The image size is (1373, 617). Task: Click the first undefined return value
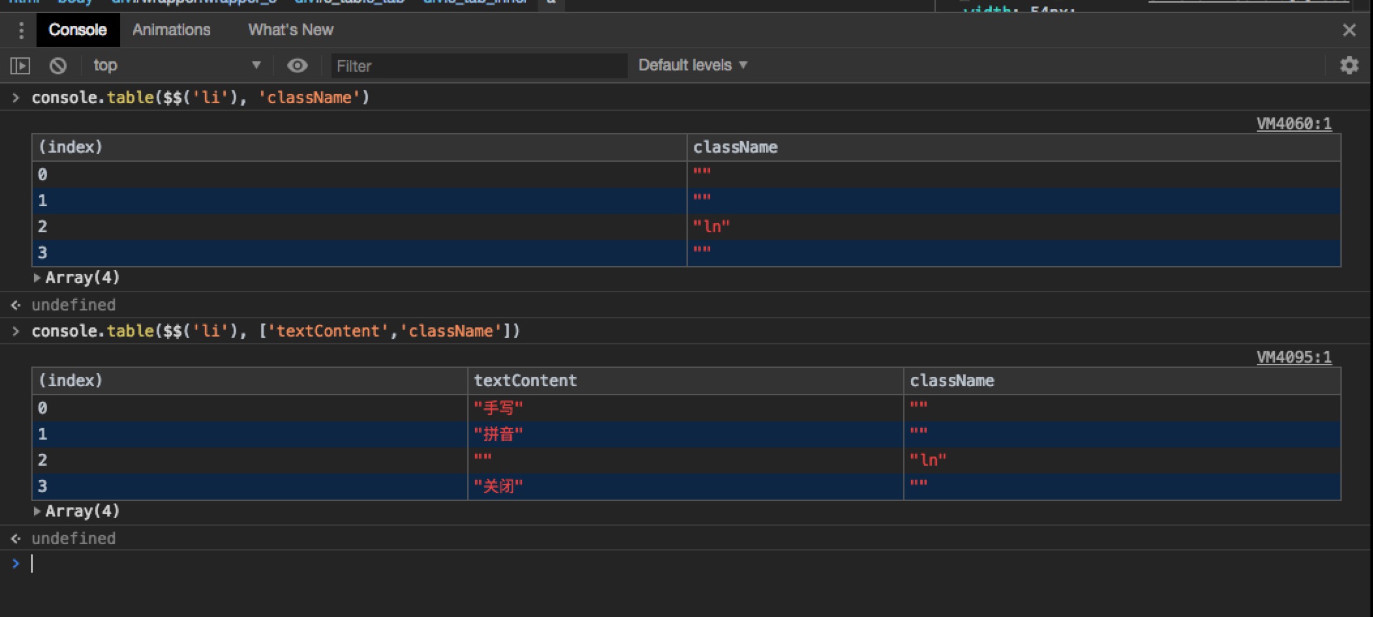73,305
